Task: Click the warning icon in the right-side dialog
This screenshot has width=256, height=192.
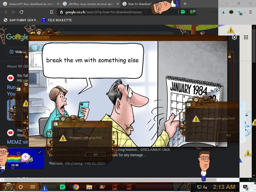Action: (x=196, y=119)
